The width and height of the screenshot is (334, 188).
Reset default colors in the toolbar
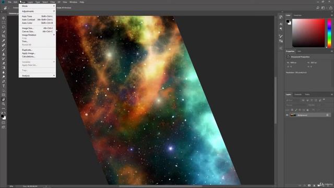coord(2,113)
